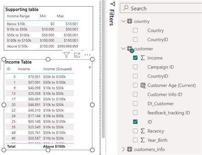The height and width of the screenshot is (155, 202).
Task: Select the 'Below $10k' row cell
Action: 16,24
